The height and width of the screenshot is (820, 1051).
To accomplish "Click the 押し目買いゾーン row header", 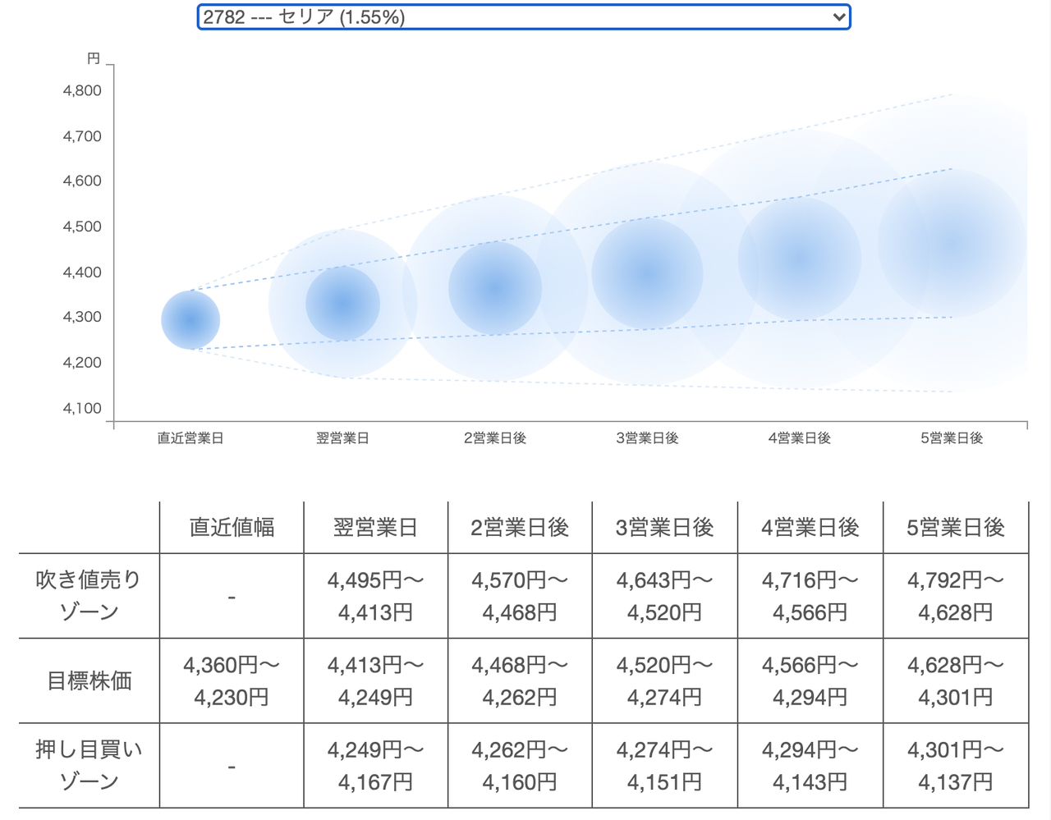I will pyautogui.click(x=89, y=765).
